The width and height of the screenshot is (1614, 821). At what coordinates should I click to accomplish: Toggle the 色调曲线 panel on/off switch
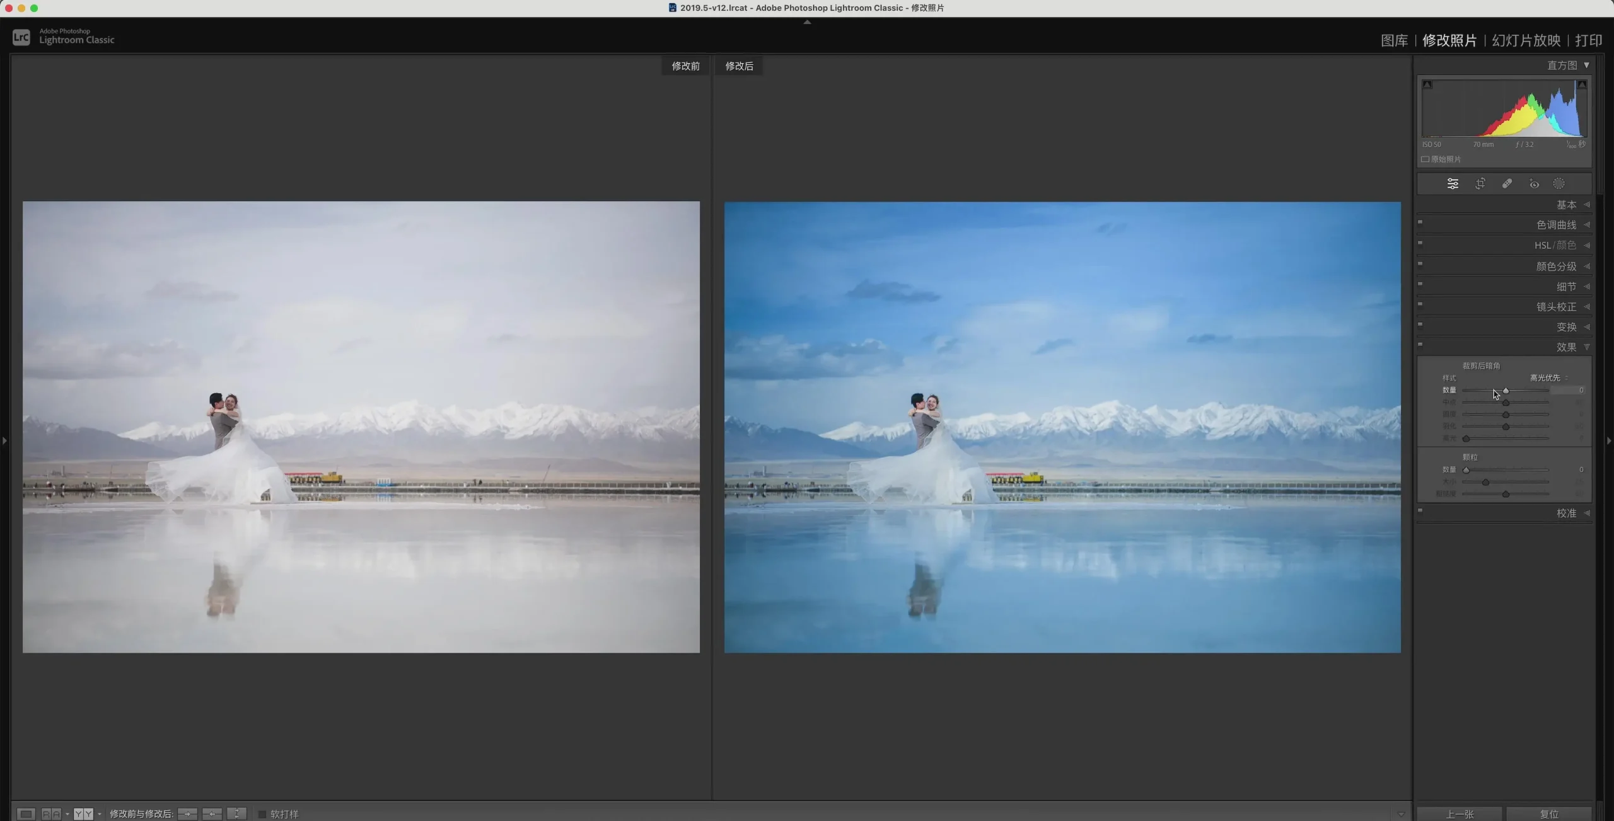click(1420, 222)
